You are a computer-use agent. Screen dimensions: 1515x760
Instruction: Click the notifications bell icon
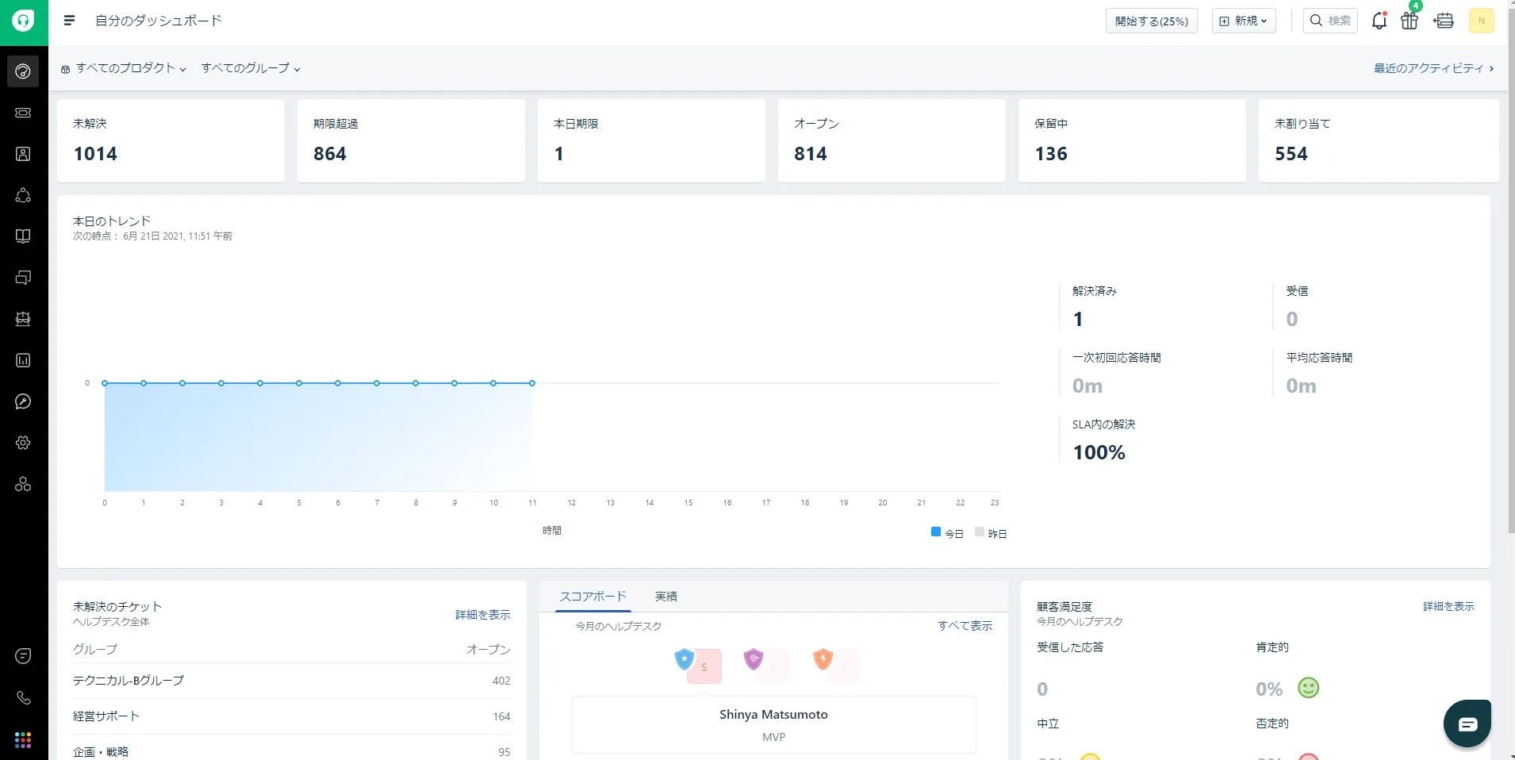(x=1379, y=21)
